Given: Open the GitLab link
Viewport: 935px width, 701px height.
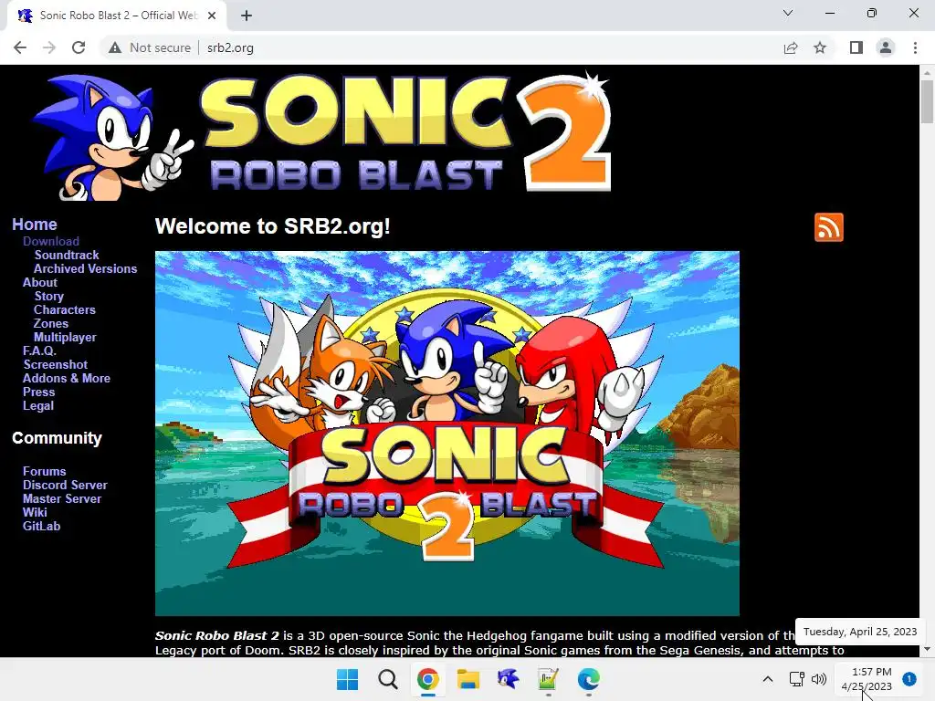Looking at the screenshot, I should point(41,526).
